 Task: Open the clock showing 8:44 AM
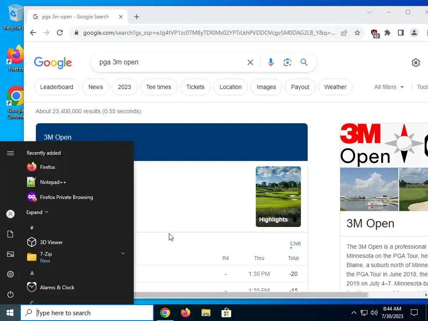(392, 313)
